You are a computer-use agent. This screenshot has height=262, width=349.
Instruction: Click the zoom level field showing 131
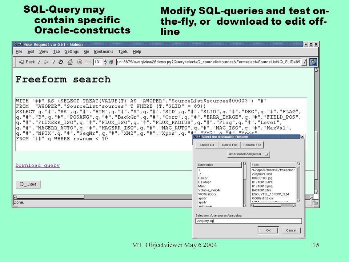[98, 62]
